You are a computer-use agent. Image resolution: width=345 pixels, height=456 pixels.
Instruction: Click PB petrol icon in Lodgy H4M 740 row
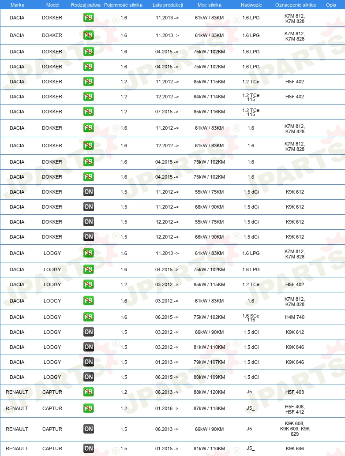click(88, 317)
